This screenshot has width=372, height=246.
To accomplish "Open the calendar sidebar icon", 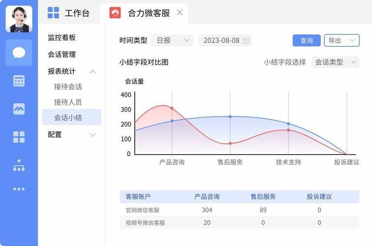I will [x=19, y=81].
